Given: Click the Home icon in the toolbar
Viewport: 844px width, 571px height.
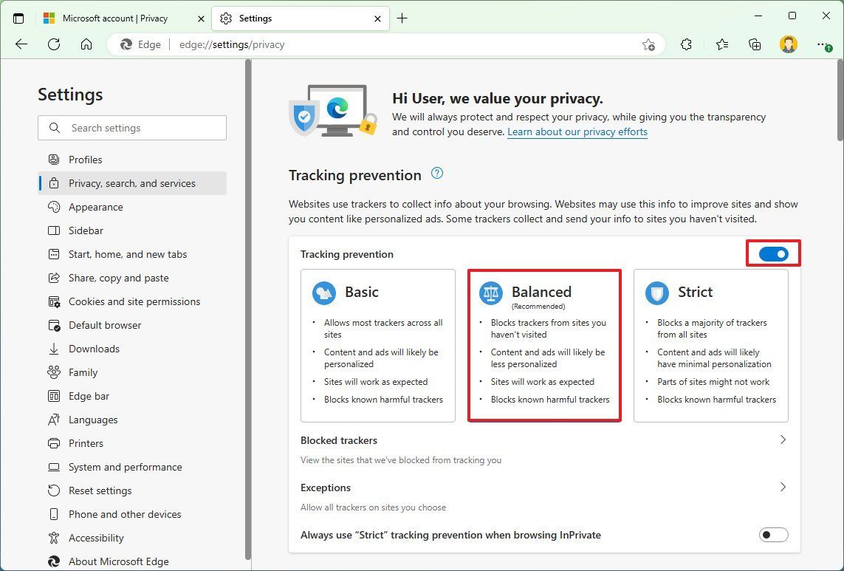Looking at the screenshot, I should [86, 44].
